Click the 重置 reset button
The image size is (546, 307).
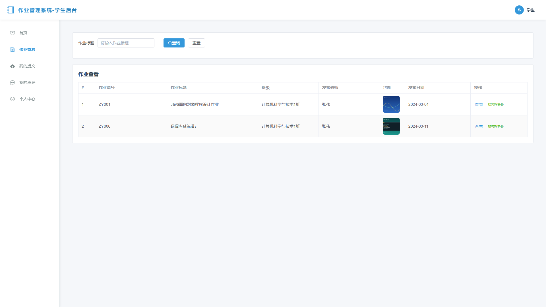click(197, 43)
